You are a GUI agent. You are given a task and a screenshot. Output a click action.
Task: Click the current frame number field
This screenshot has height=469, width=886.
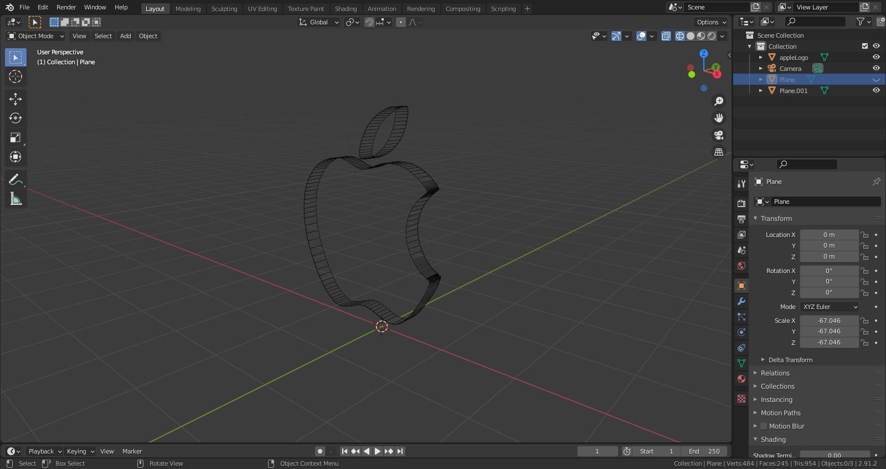click(597, 451)
